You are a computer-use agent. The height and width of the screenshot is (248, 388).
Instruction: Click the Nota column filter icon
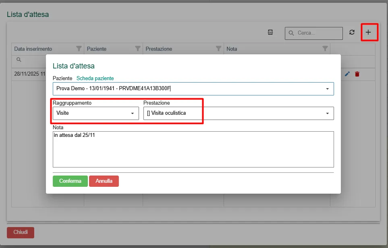click(325, 49)
